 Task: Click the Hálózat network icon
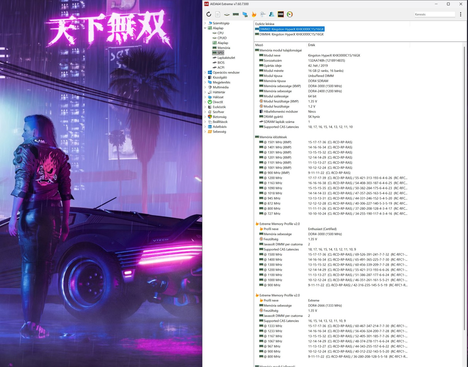pos(210,97)
